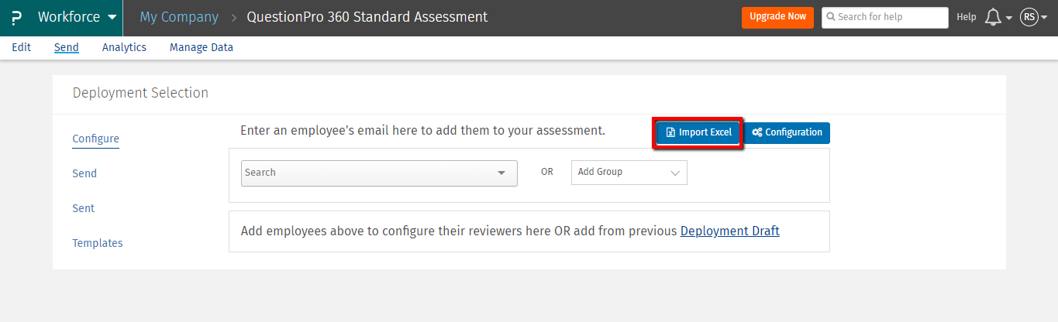Follow the Deployment Draft link
Viewport: 1058px width, 322px height.
729,231
